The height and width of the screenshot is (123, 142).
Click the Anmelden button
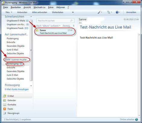pyautogui.click(x=131, y=12)
